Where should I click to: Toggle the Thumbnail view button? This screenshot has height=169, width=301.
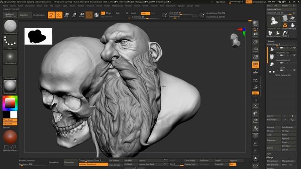pos(10,120)
